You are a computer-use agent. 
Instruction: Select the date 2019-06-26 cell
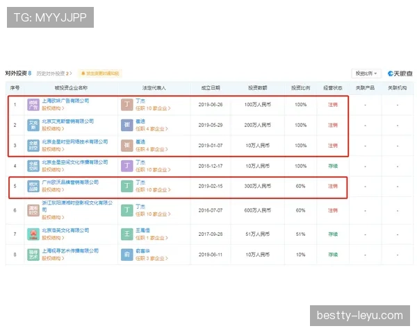211,105
